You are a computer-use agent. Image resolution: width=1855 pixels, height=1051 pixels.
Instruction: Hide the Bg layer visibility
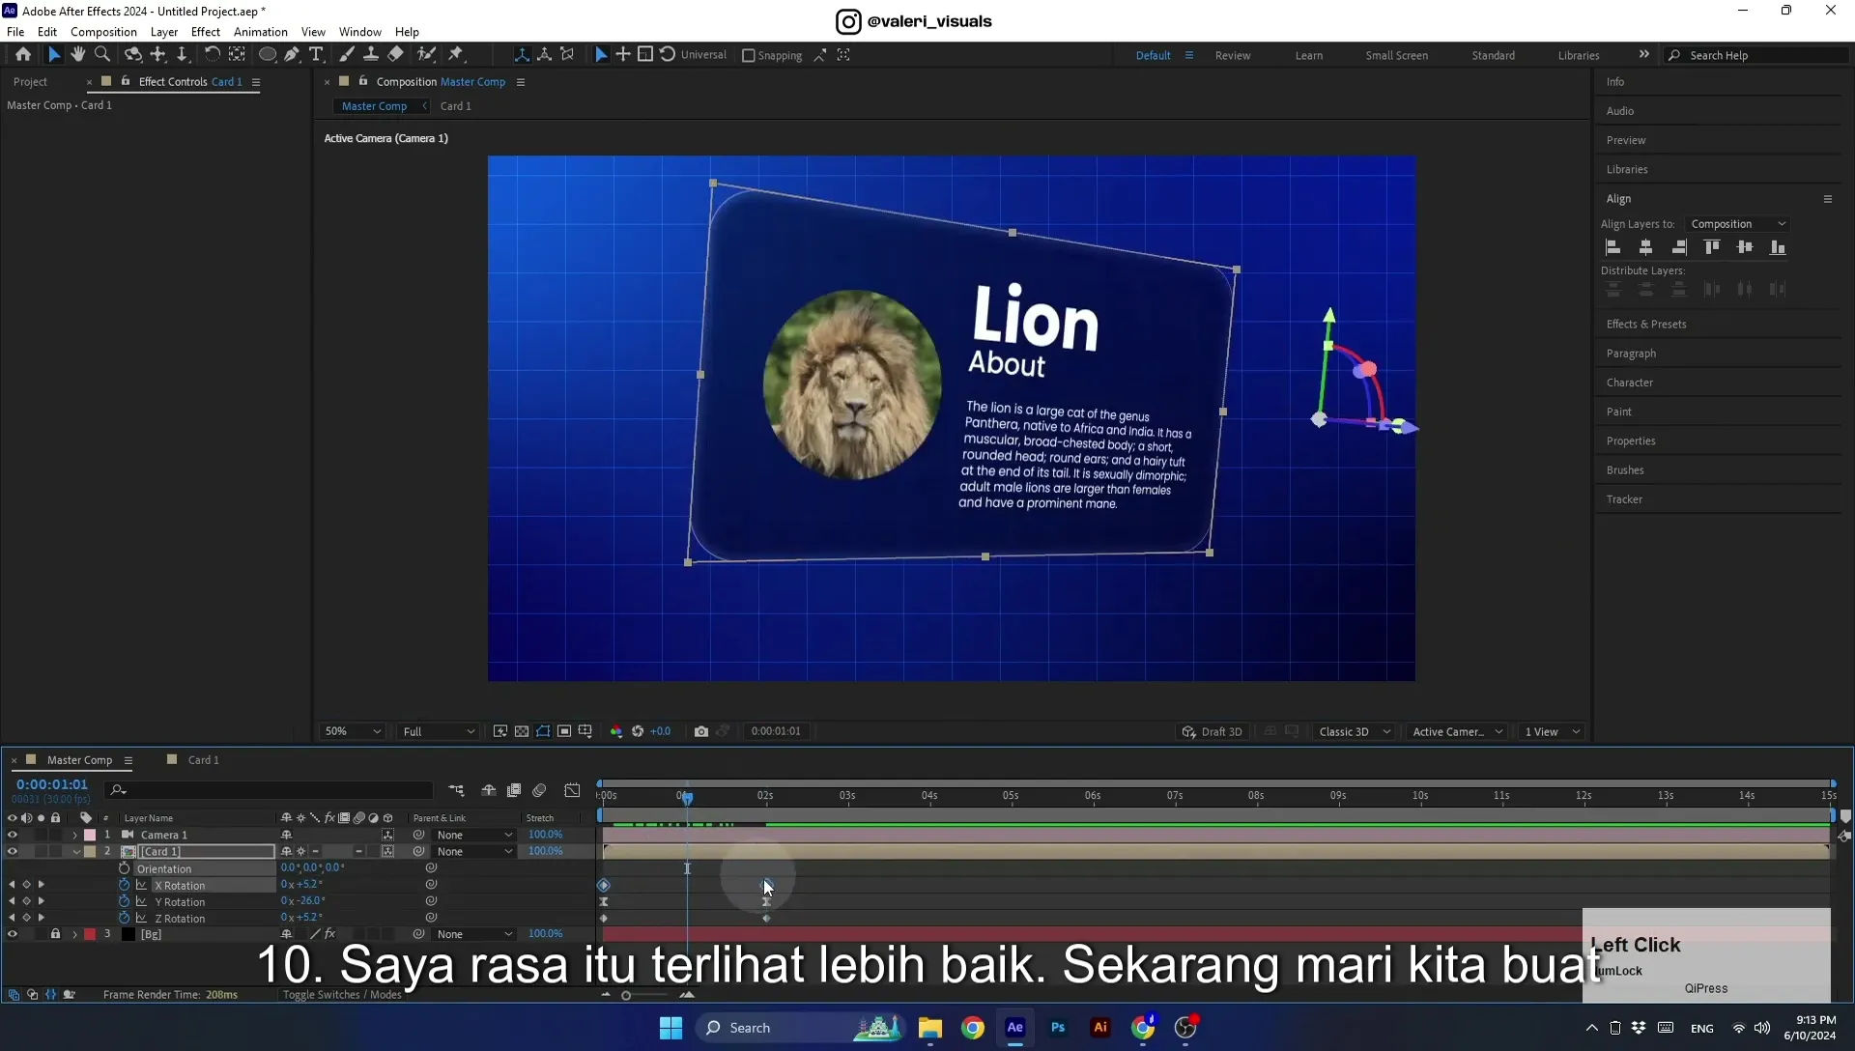point(13,934)
